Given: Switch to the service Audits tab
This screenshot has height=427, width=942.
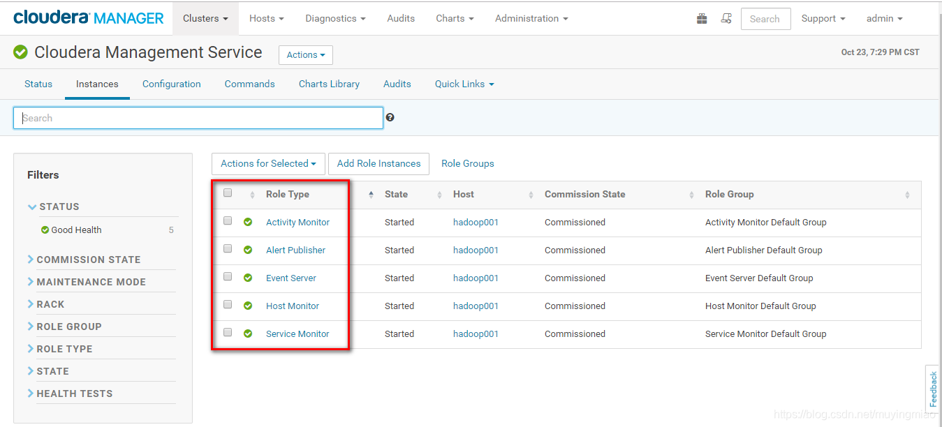Looking at the screenshot, I should tap(397, 84).
